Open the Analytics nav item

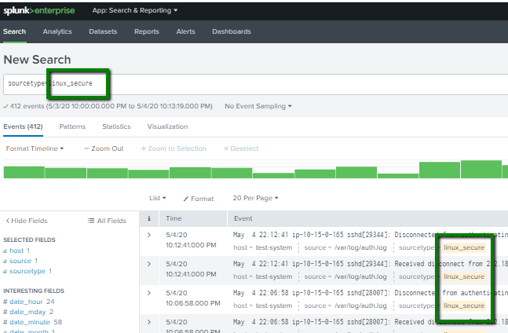coord(57,31)
